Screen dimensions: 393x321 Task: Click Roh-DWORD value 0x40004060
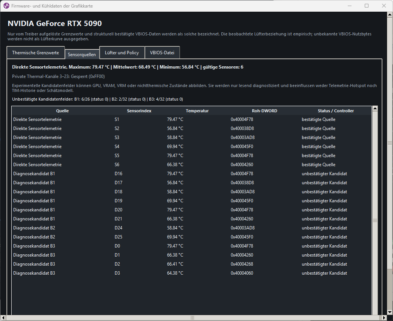coord(242,273)
